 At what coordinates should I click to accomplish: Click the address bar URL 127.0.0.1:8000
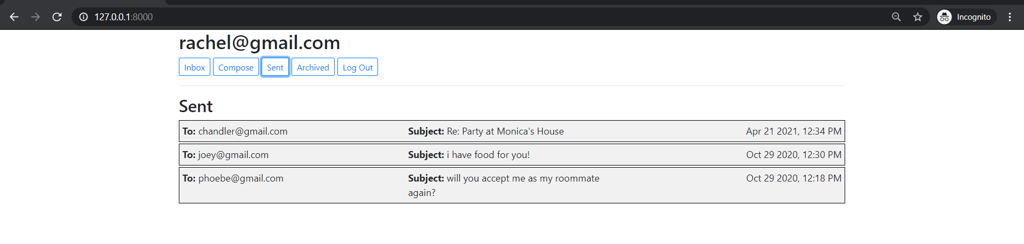coord(123,17)
